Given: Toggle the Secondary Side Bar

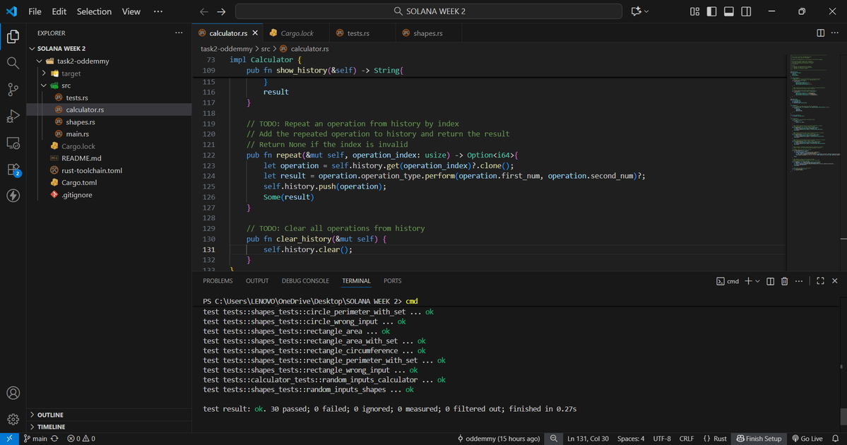Looking at the screenshot, I should click(x=746, y=11).
